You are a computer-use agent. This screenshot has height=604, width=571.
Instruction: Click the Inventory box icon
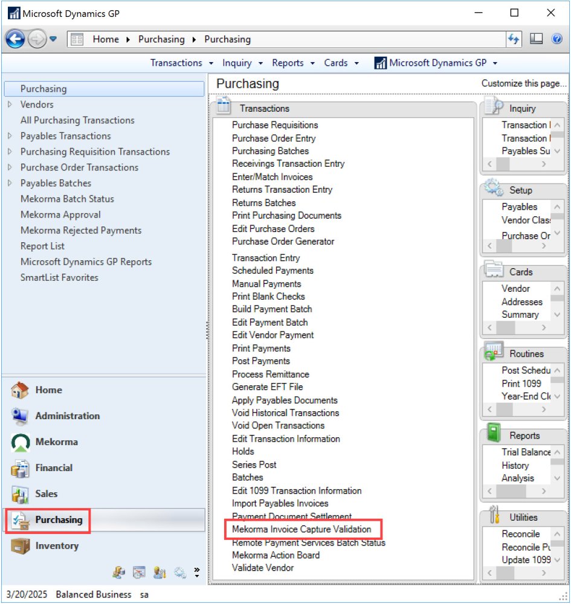tap(20, 546)
